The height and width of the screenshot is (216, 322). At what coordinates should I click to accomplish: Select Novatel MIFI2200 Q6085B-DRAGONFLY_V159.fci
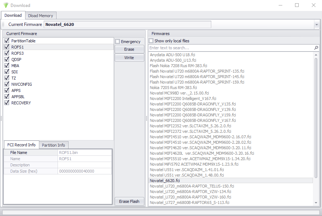(193, 115)
